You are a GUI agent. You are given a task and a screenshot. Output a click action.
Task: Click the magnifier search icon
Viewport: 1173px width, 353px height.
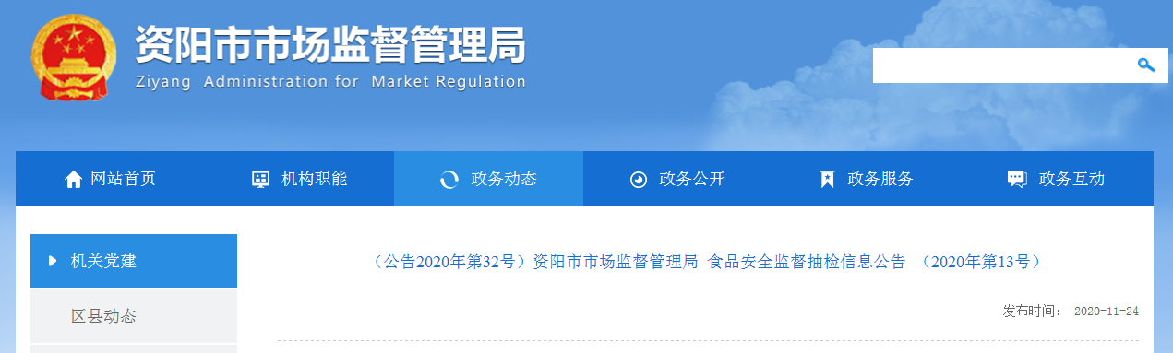tap(1146, 65)
